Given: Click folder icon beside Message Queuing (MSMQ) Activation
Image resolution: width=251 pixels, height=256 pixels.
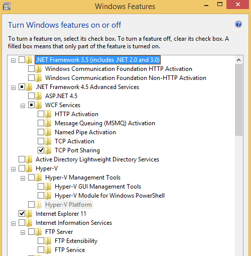Looking at the screenshot, I should [x=48, y=123].
